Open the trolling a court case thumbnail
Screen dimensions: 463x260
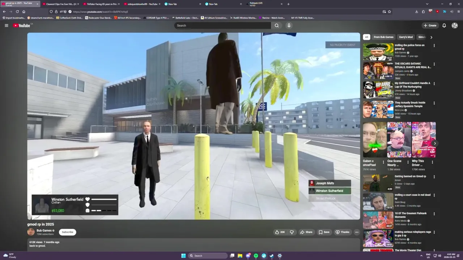pos(378,201)
